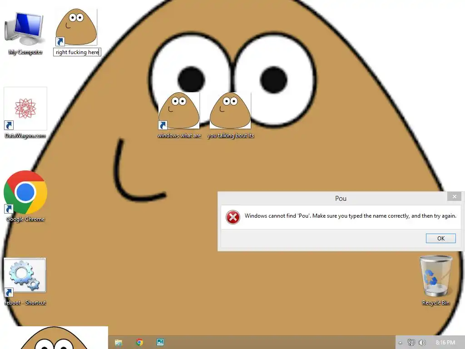Image resolution: width=465 pixels, height=349 pixels.
Task: Select the 'windows what are' Pou shortcut
Action: coord(179,110)
